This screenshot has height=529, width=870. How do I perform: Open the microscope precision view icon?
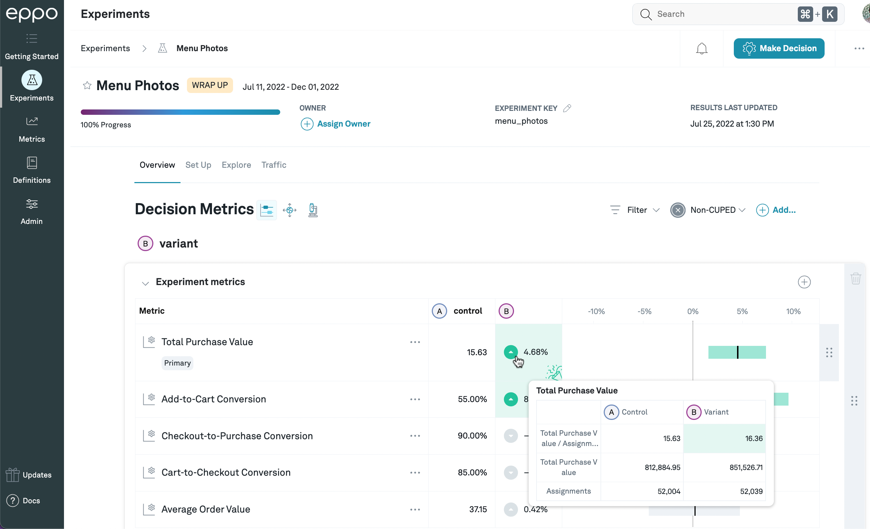[x=313, y=210]
